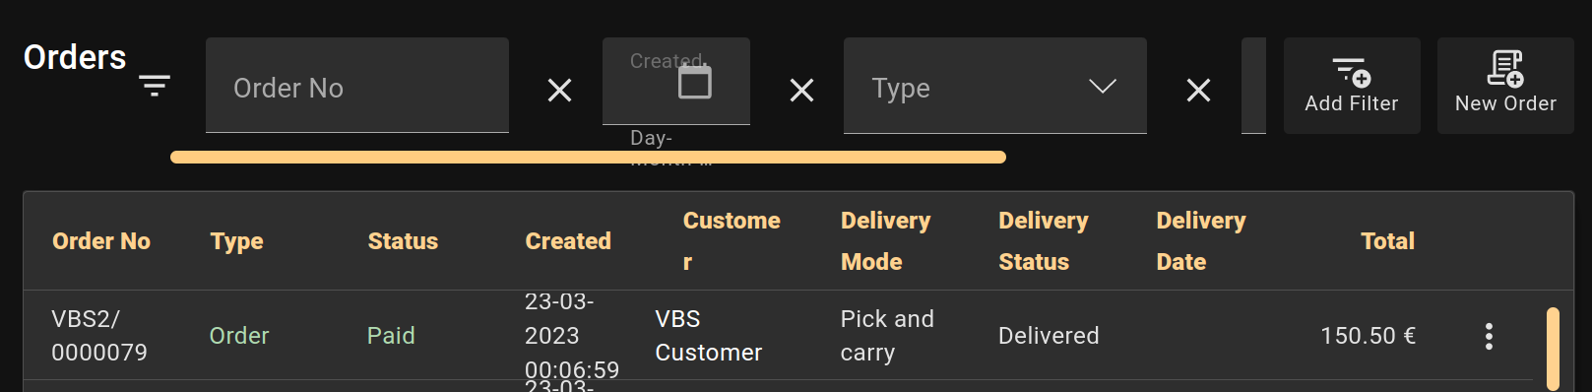Viewport: 1592px width, 392px height.
Task: Open the filter list icon beside Orders
Action: click(155, 86)
